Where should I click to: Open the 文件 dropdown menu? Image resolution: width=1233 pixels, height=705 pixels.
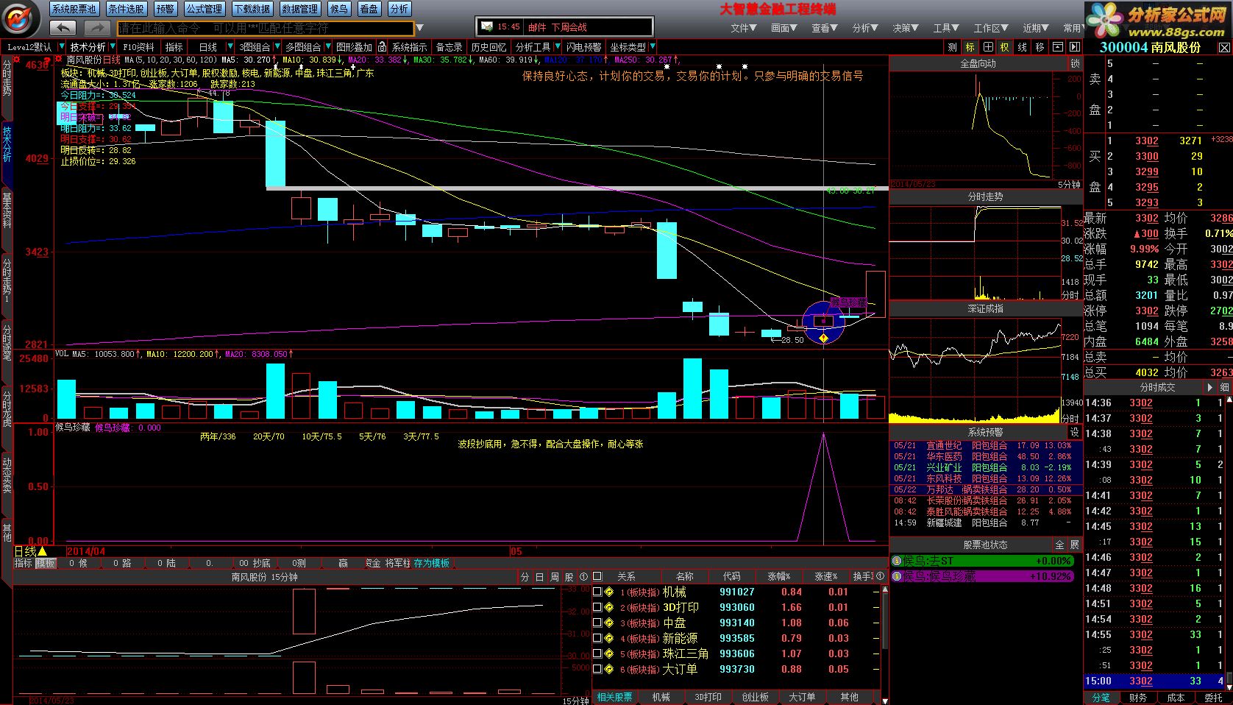click(744, 28)
